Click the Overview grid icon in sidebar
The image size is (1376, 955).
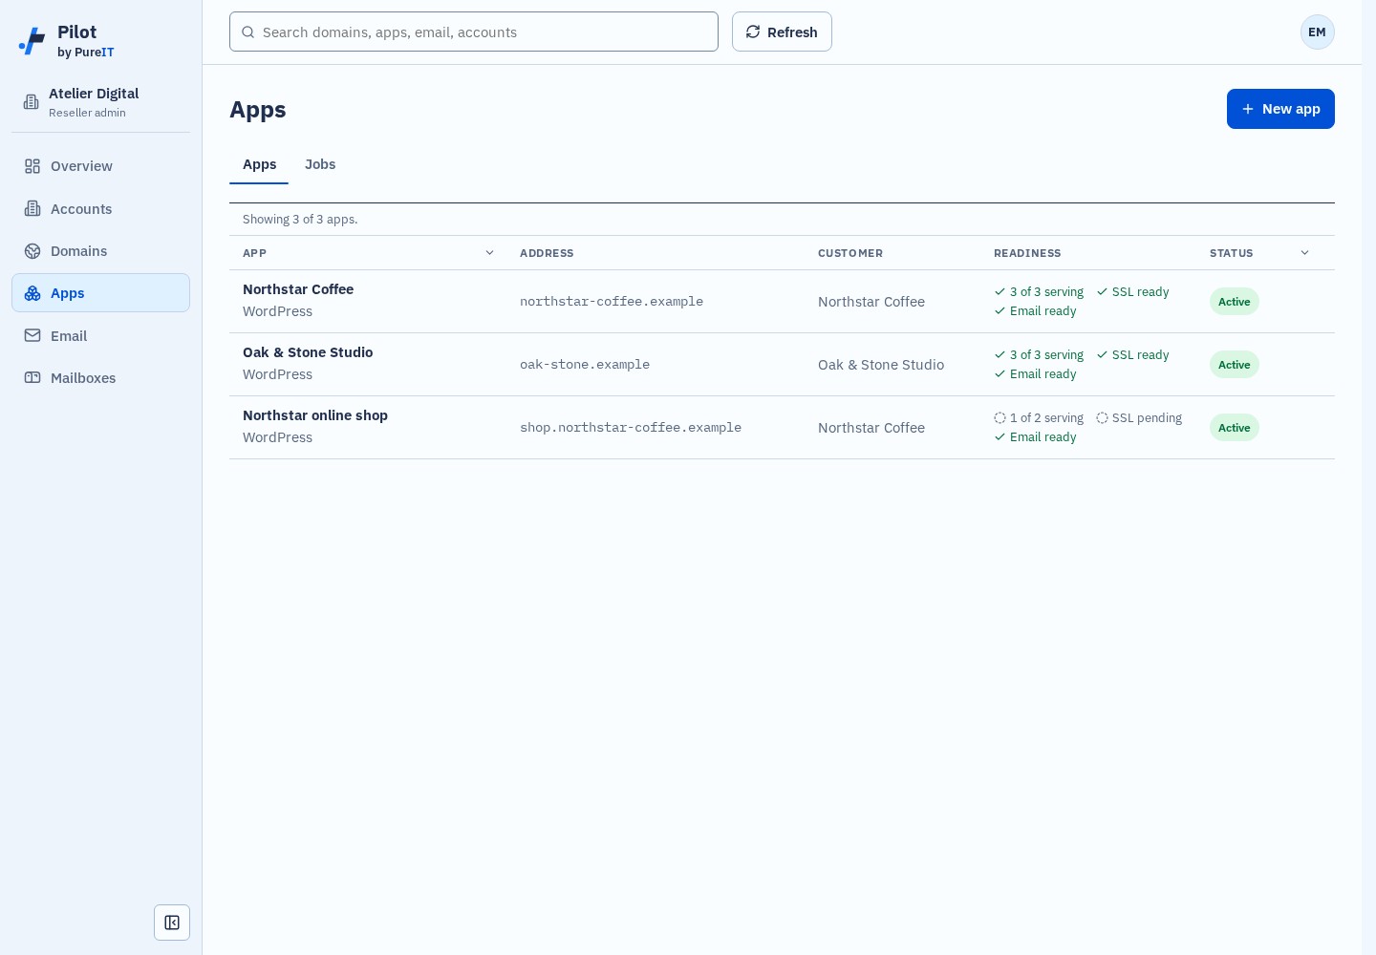pyautogui.click(x=32, y=166)
